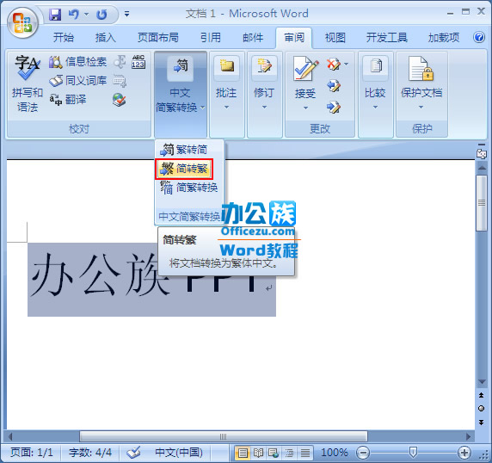Run 拼写和语法 spelling check
Screen dimensions: 492x463
[27, 84]
